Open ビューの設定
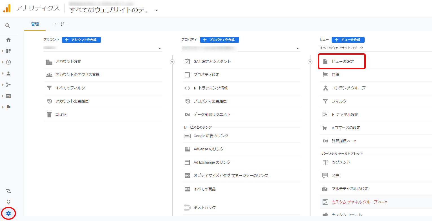This screenshot has height=221, width=432. [343, 61]
